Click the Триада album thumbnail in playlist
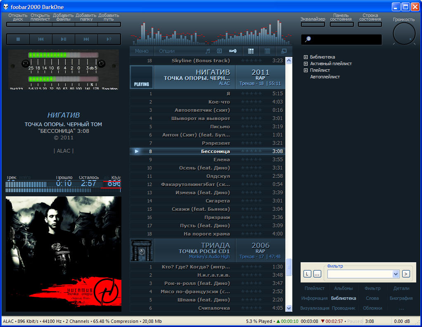 click(142, 251)
